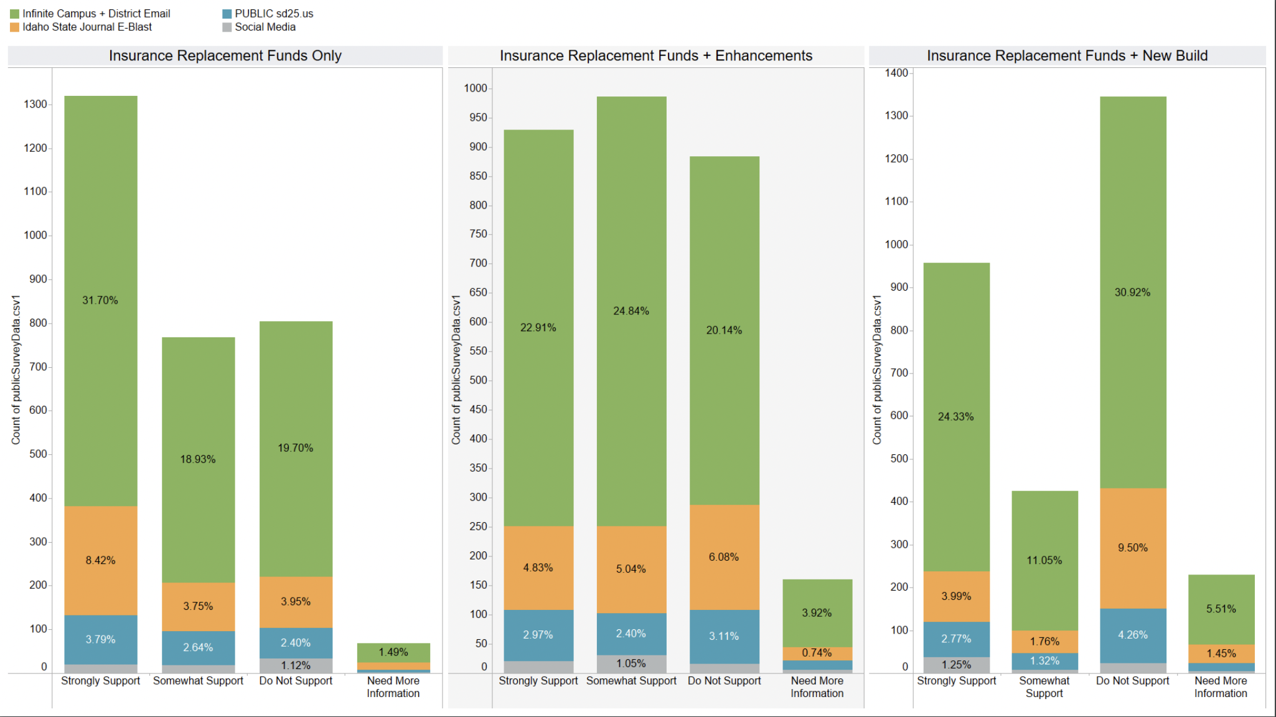The height and width of the screenshot is (717, 1276).
Task: Click the green Infinite Campus legend swatch
Action: (x=15, y=14)
